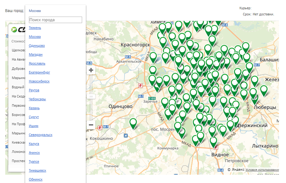Click the map zoom out minus button
Image resolution: width=286 pixels, height=183 pixels.
pos(91,125)
